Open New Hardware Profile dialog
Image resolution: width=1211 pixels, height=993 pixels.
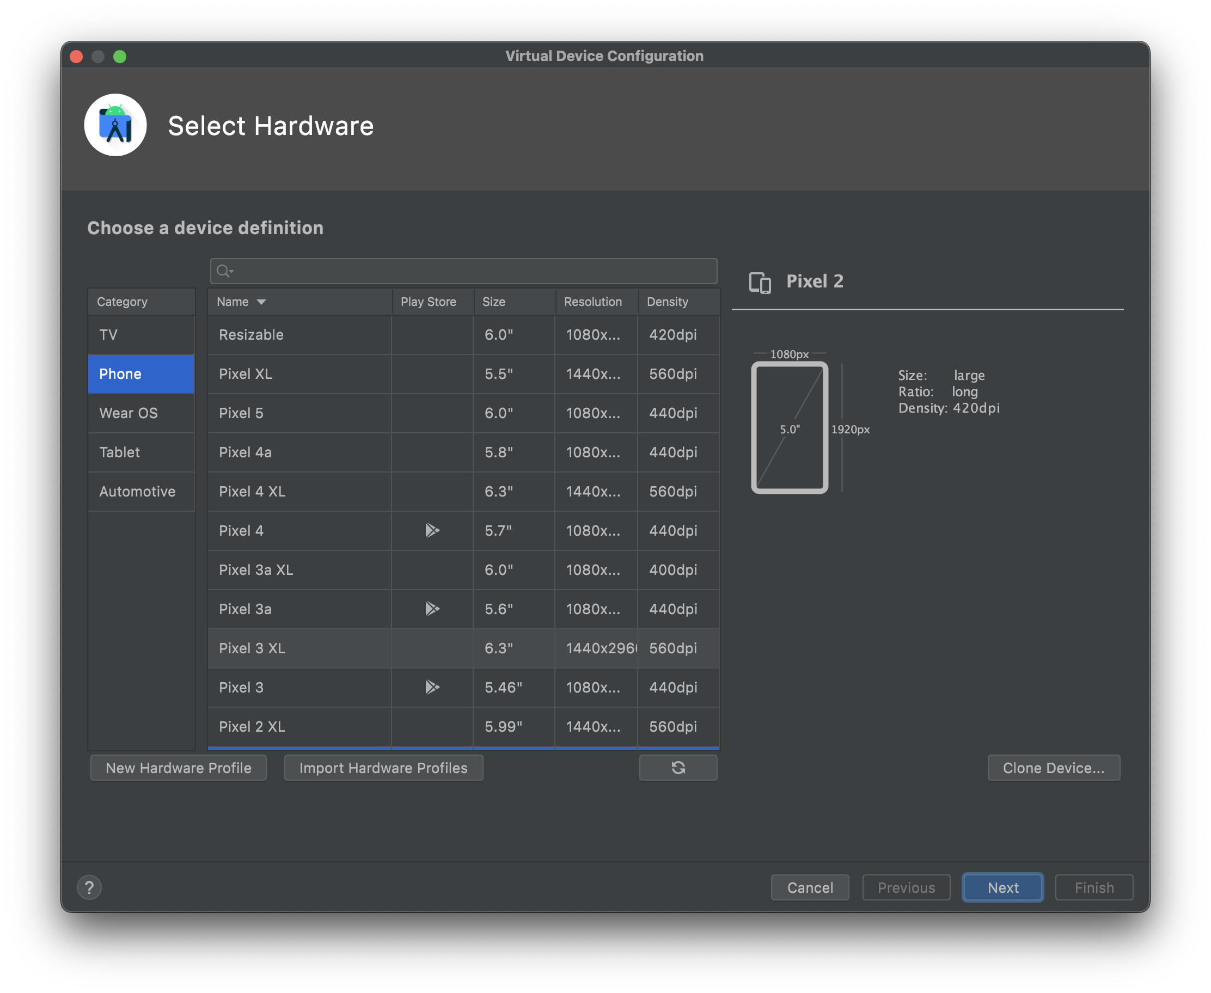click(x=179, y=768)
